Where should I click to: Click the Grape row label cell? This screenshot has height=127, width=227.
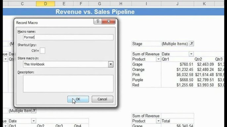pyautogui.click(x=146, y=64)
